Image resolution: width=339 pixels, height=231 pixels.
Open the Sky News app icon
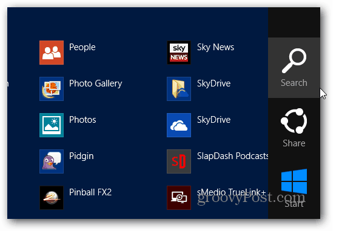point(179,53)
